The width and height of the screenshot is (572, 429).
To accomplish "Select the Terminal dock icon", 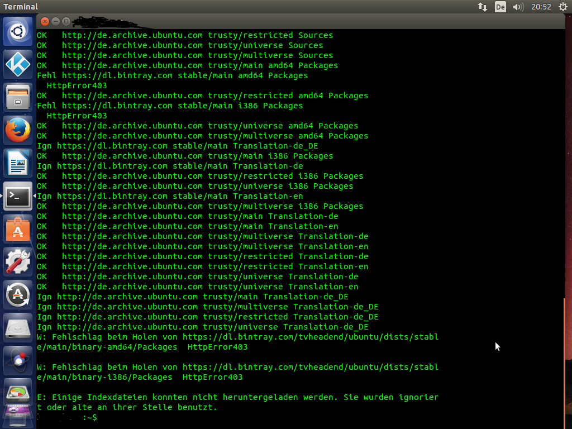I will 18,196.
